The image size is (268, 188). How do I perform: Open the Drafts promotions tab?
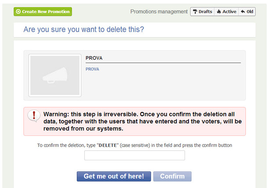pos(203,11)
